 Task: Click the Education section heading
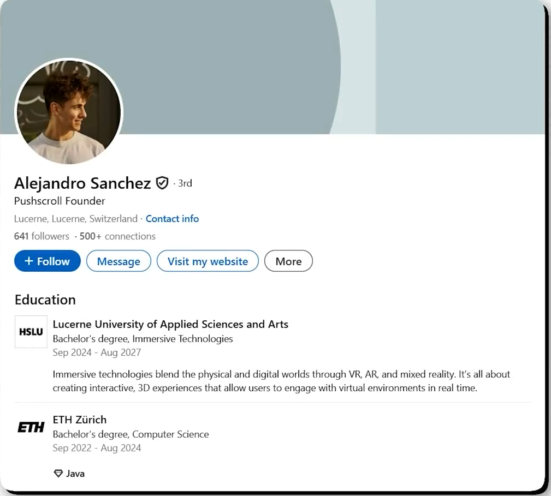[45, 300]
